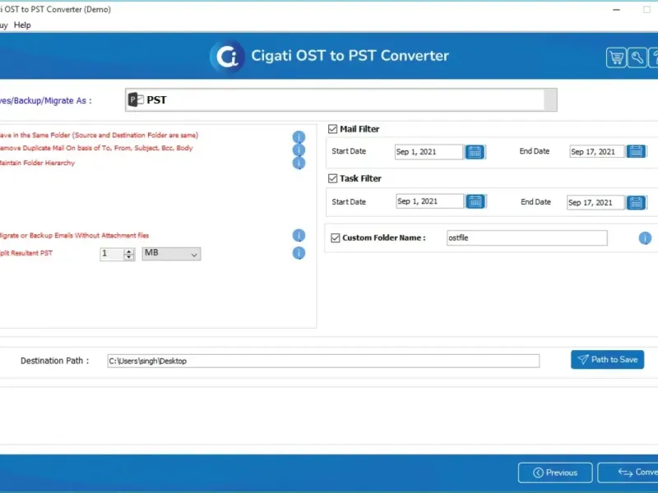
Task: Open the Help menu
Action: pos(22,25)
